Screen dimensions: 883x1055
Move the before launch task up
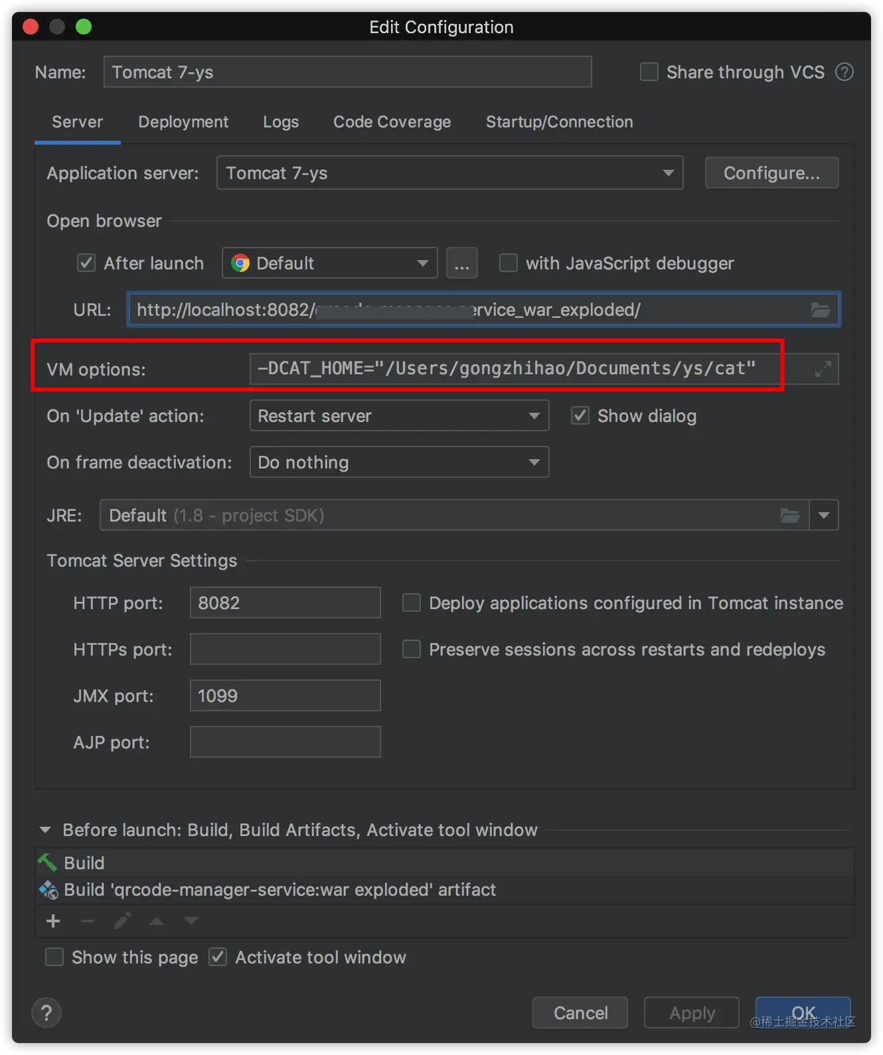[157, 921]
